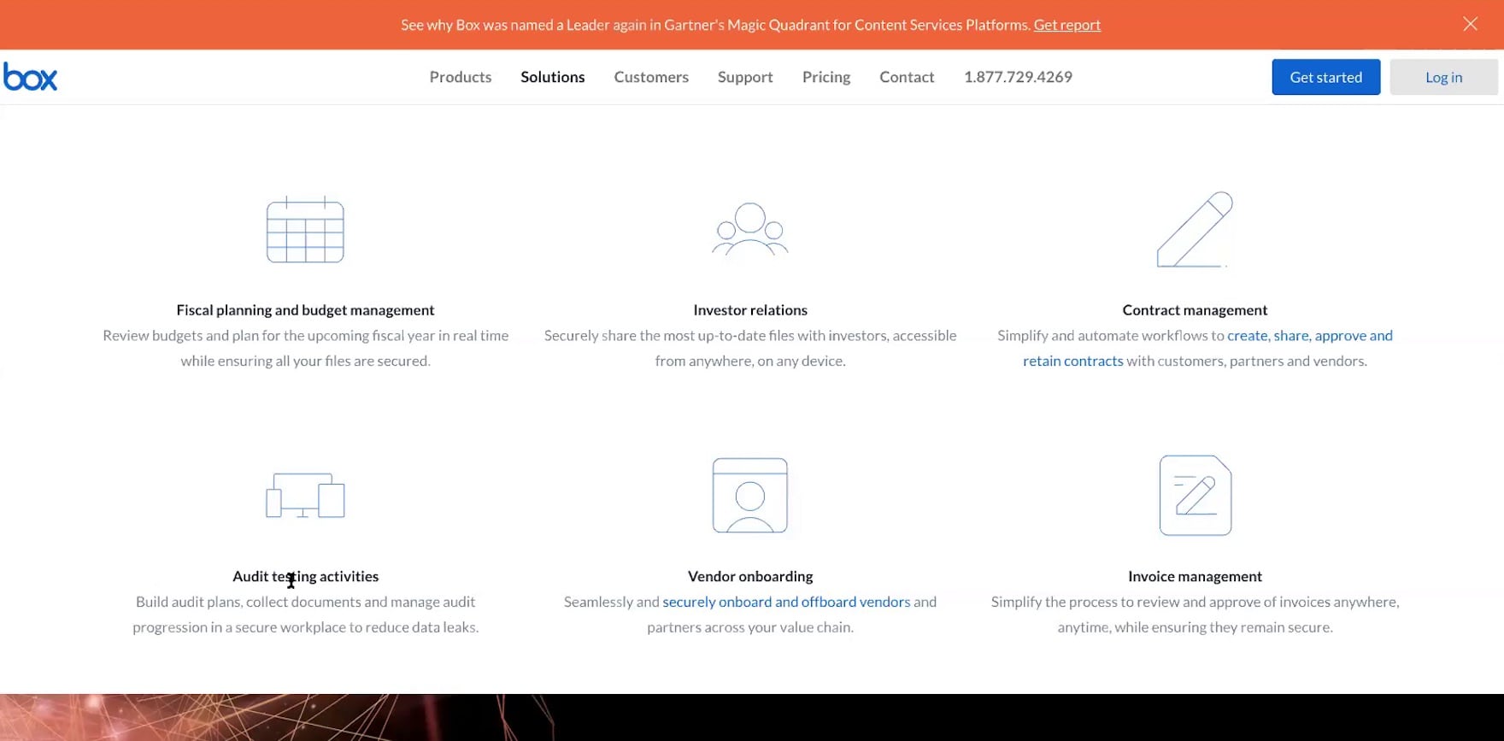
Task: Click the devices icon for audit testing
Action: tap(305, 496)
